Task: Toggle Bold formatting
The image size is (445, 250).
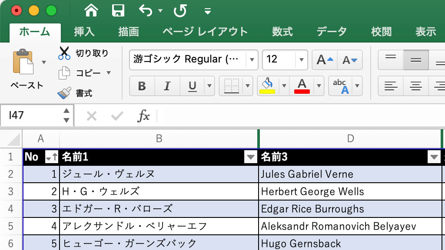Action: point(142,86)
